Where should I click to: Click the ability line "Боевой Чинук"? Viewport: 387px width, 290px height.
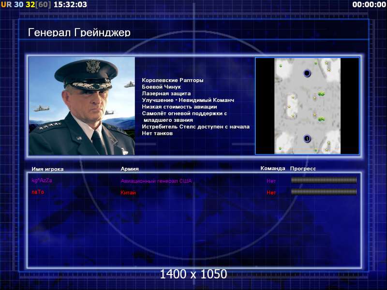[x=161, y=87]
